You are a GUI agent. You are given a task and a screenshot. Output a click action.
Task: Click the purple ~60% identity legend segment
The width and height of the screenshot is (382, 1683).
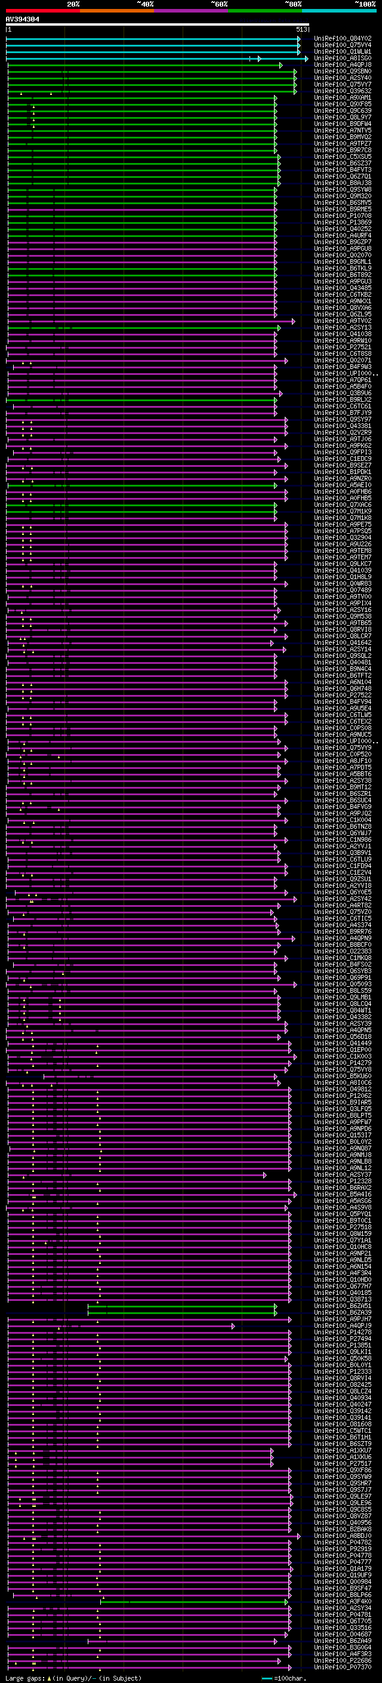click(x=190, y=11)
